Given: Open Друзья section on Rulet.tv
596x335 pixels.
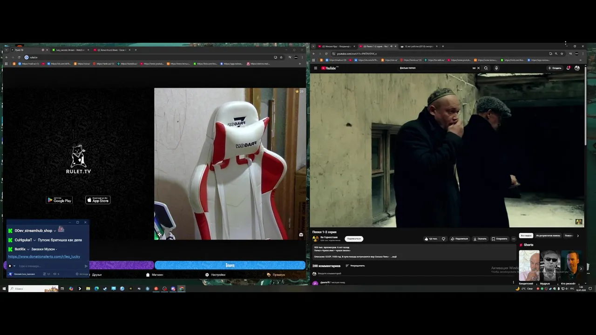Looking at the screenshot, I should [97, 275].
